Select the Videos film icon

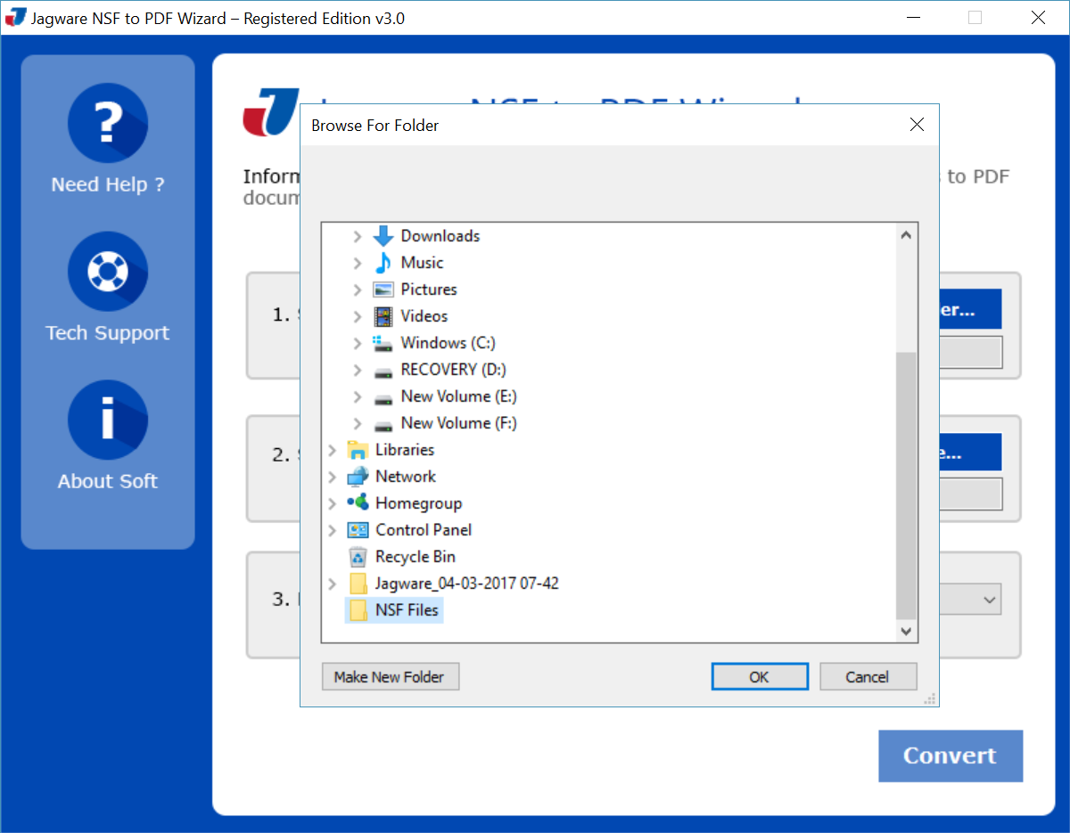[383, 316]
